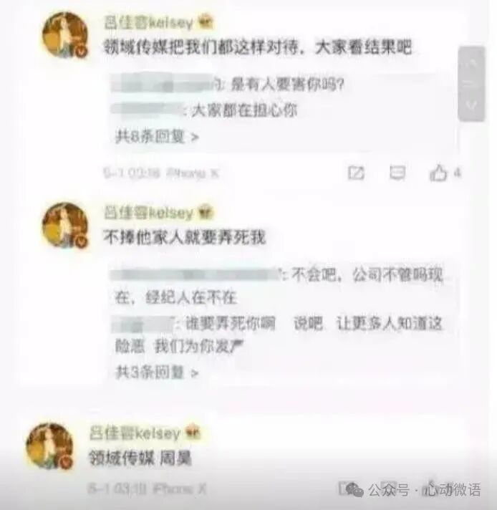This screenshot has width=497, height=510.
Task: Click the down arrow in the right-side scroll widget
Action: (471, 105)
